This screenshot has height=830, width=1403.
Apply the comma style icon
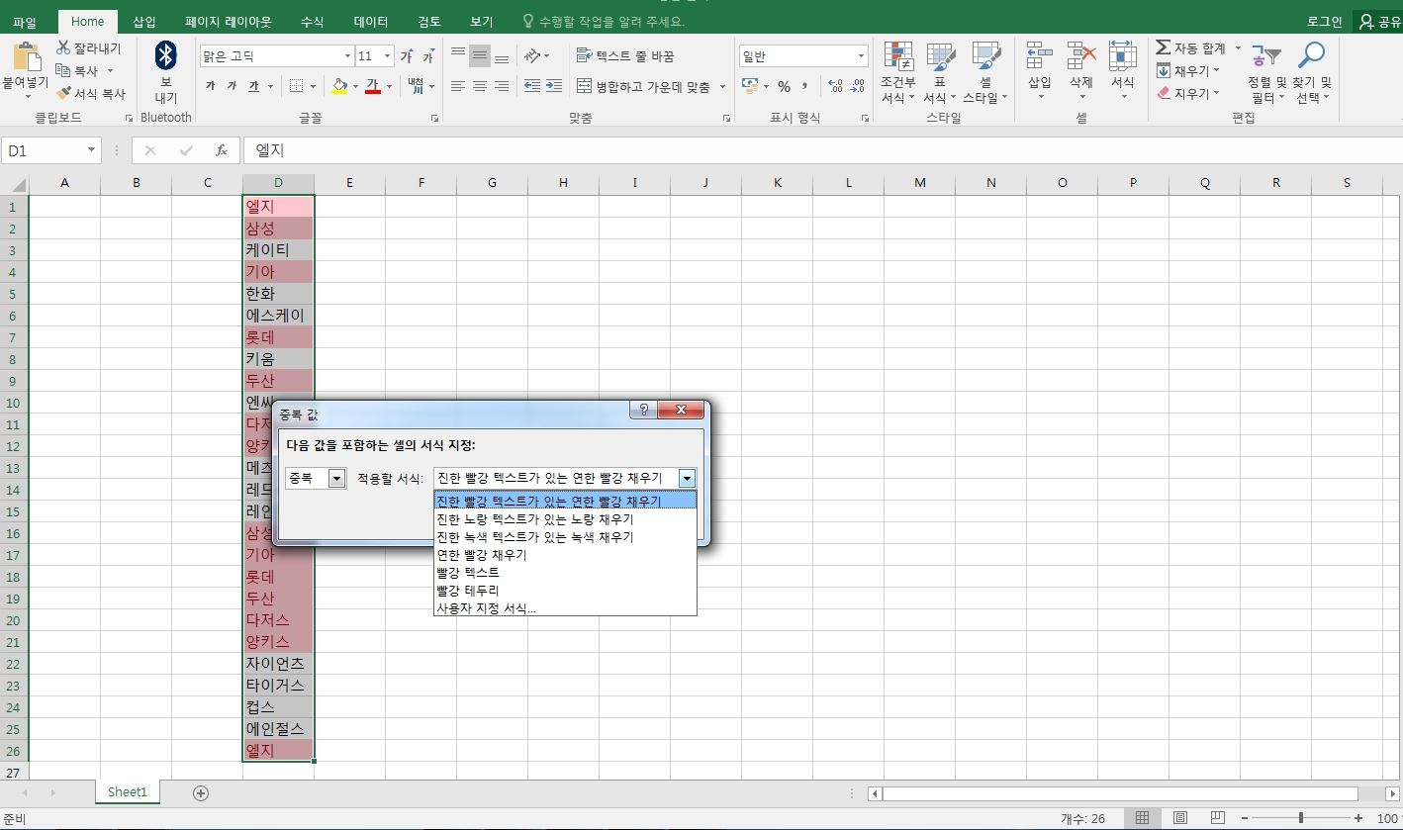pyautogui.click(x=805, y=86)
